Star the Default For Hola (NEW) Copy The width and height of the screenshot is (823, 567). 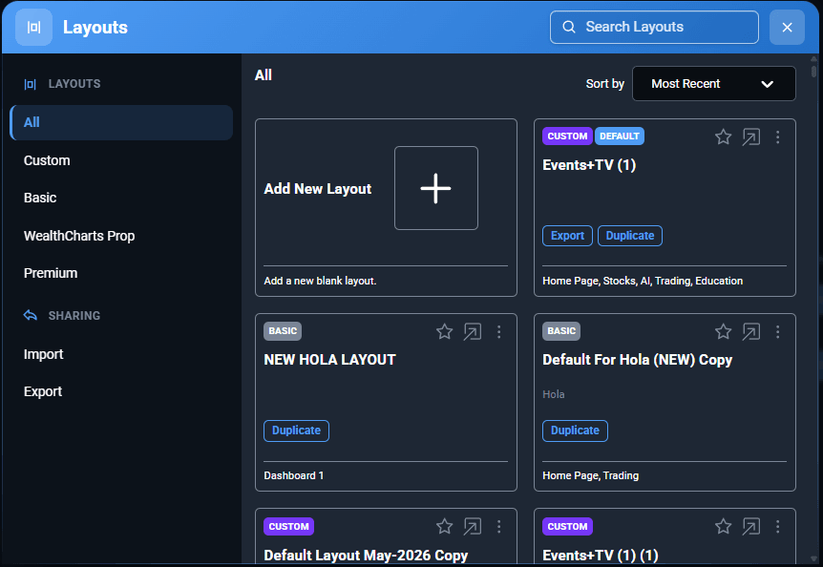(723, 331)
